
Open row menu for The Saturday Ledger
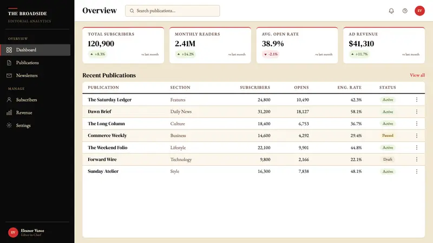pyautogui.click(x=417, y=100)
